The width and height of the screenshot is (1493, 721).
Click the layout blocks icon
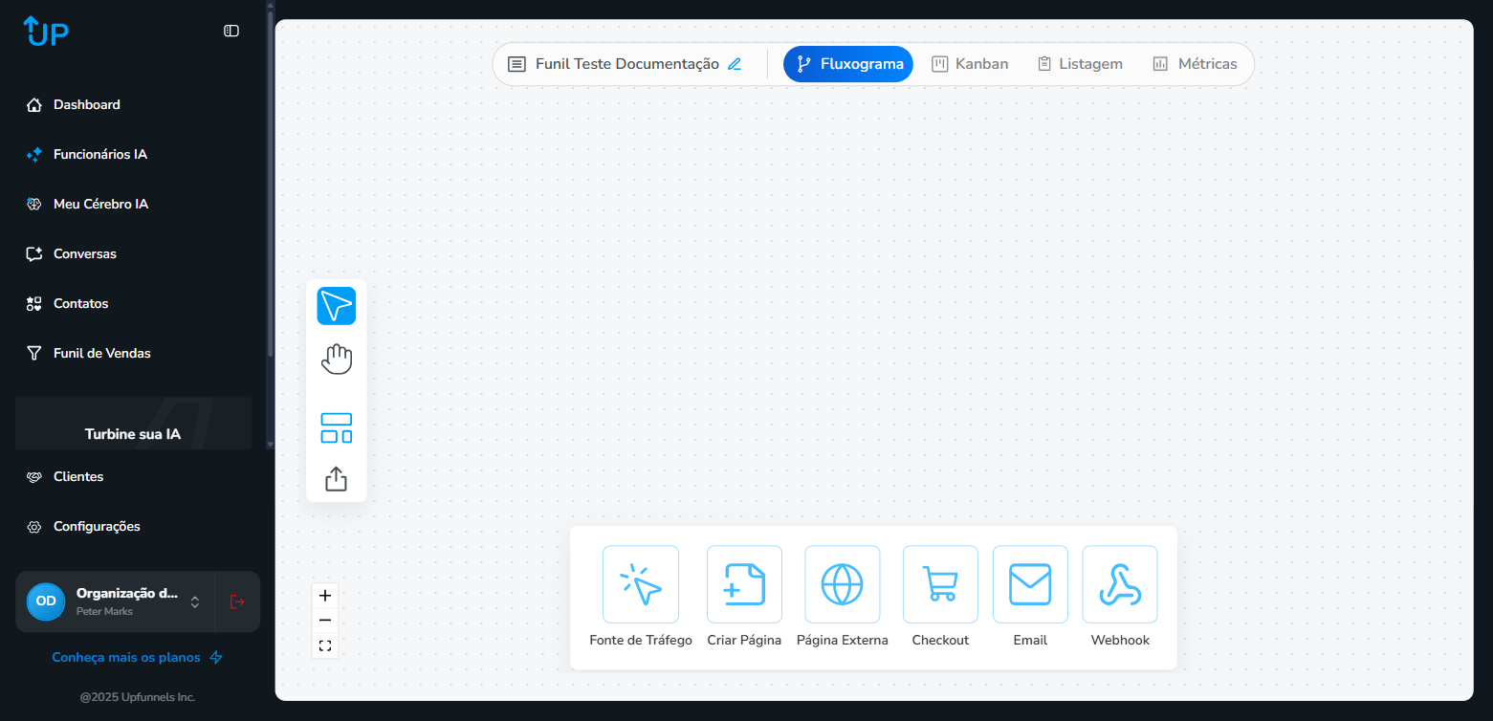pos(336,427)
